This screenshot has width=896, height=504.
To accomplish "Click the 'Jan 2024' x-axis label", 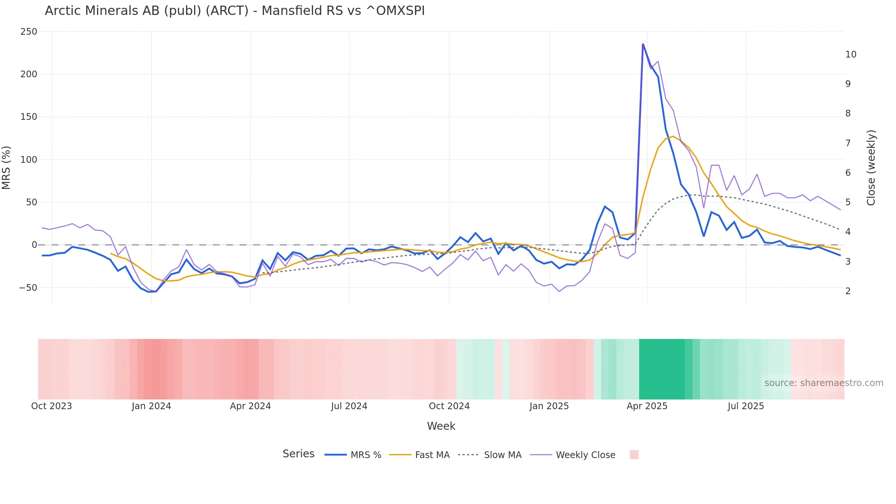I will click(x=151, y=406).
